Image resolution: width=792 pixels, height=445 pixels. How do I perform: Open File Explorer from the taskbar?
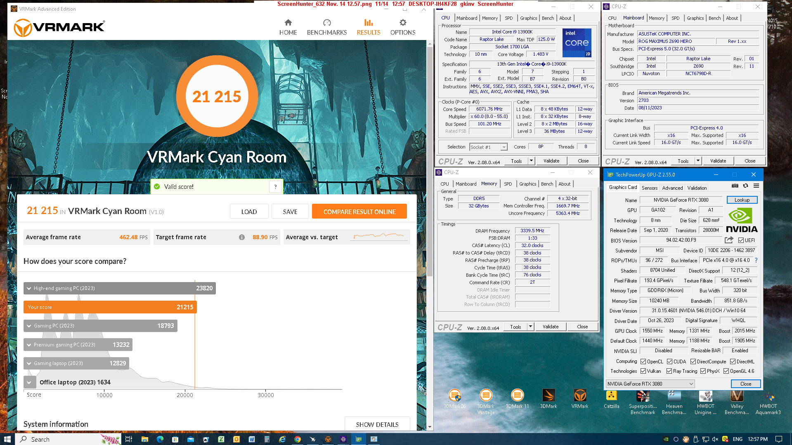click(144, 439)
